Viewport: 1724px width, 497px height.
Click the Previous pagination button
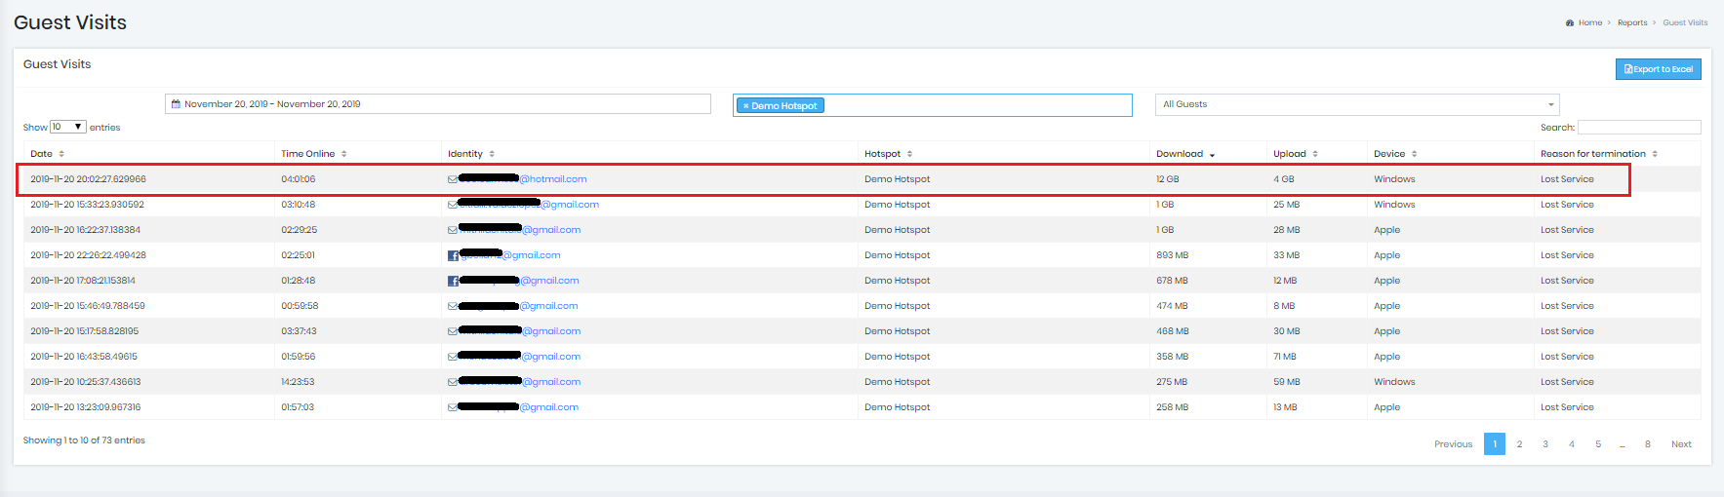1453,444
